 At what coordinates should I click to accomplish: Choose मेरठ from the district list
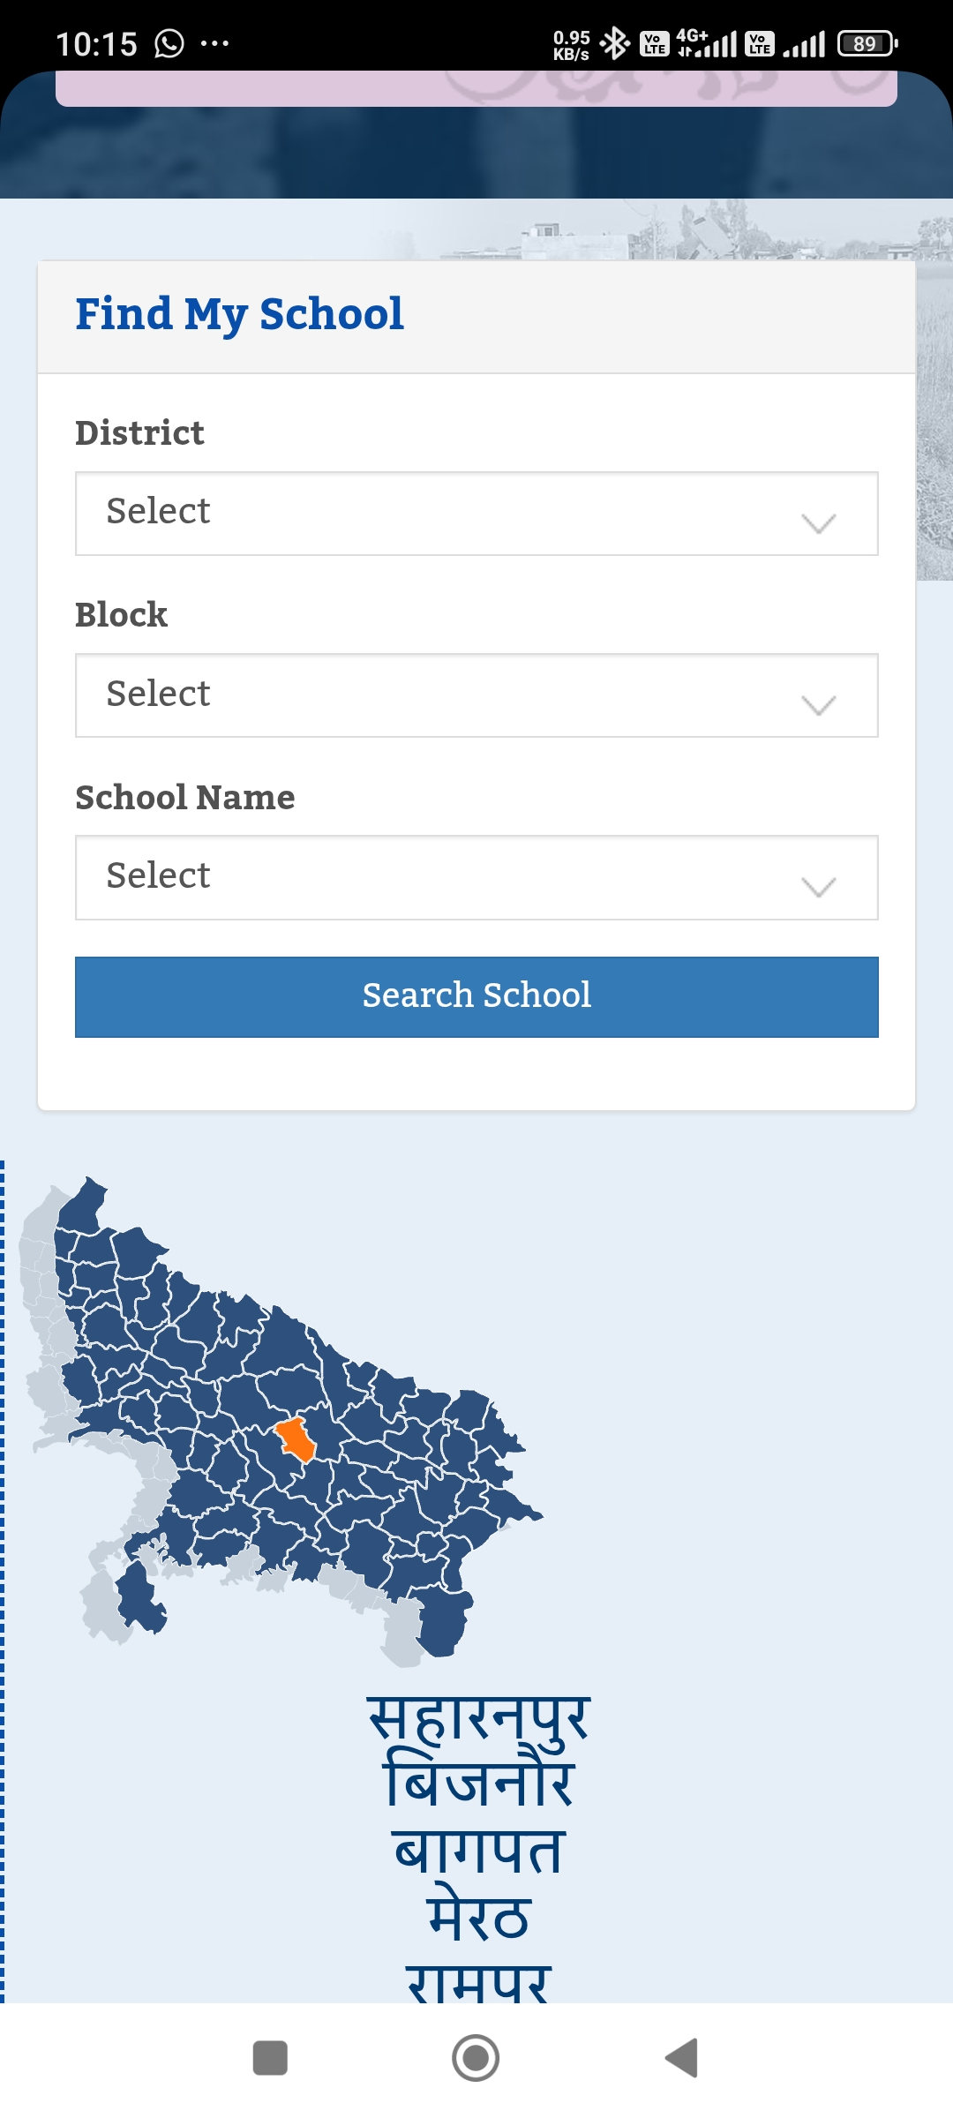[x=478, y=1917]
